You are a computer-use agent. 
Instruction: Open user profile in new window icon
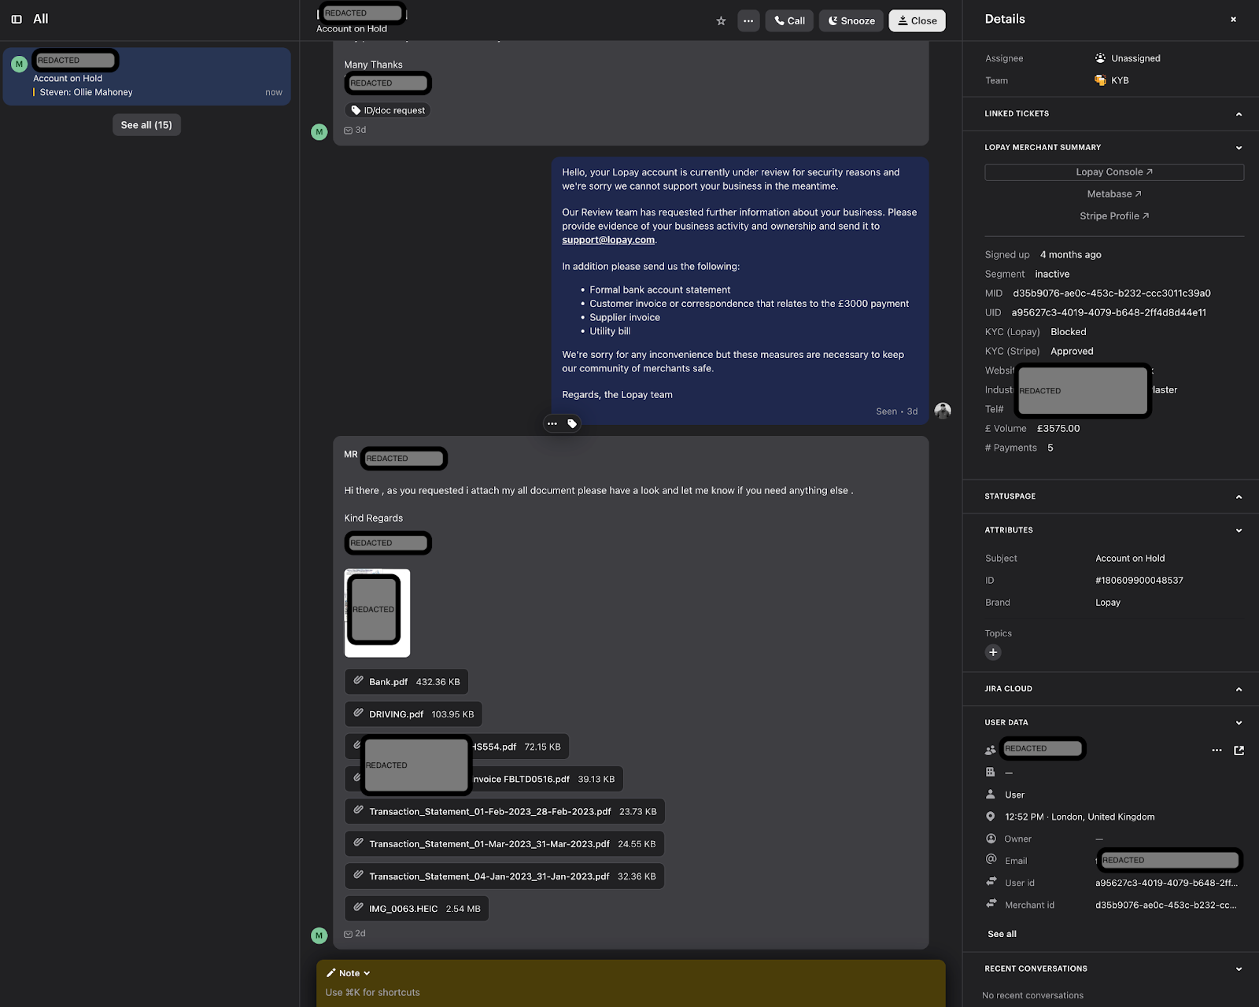pos(1239,751)
